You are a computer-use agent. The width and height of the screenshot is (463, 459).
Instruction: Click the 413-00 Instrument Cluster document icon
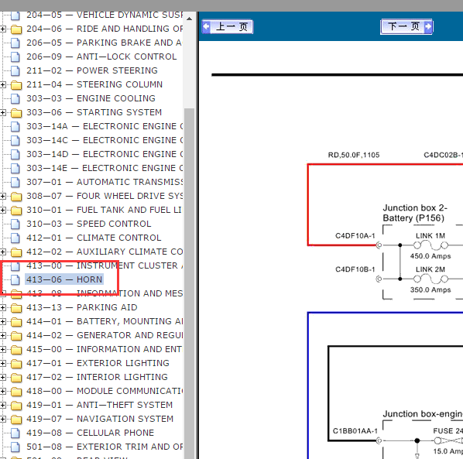[x=15, y=266]
